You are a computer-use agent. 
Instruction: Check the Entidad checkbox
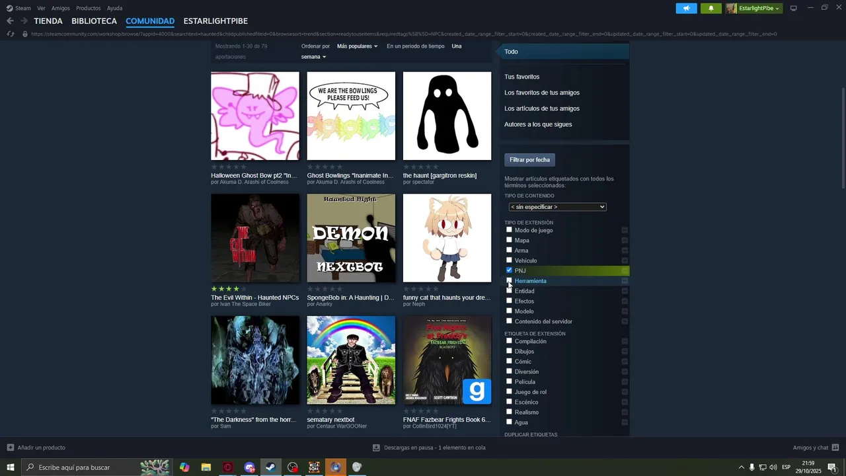[x=509, y=290]
